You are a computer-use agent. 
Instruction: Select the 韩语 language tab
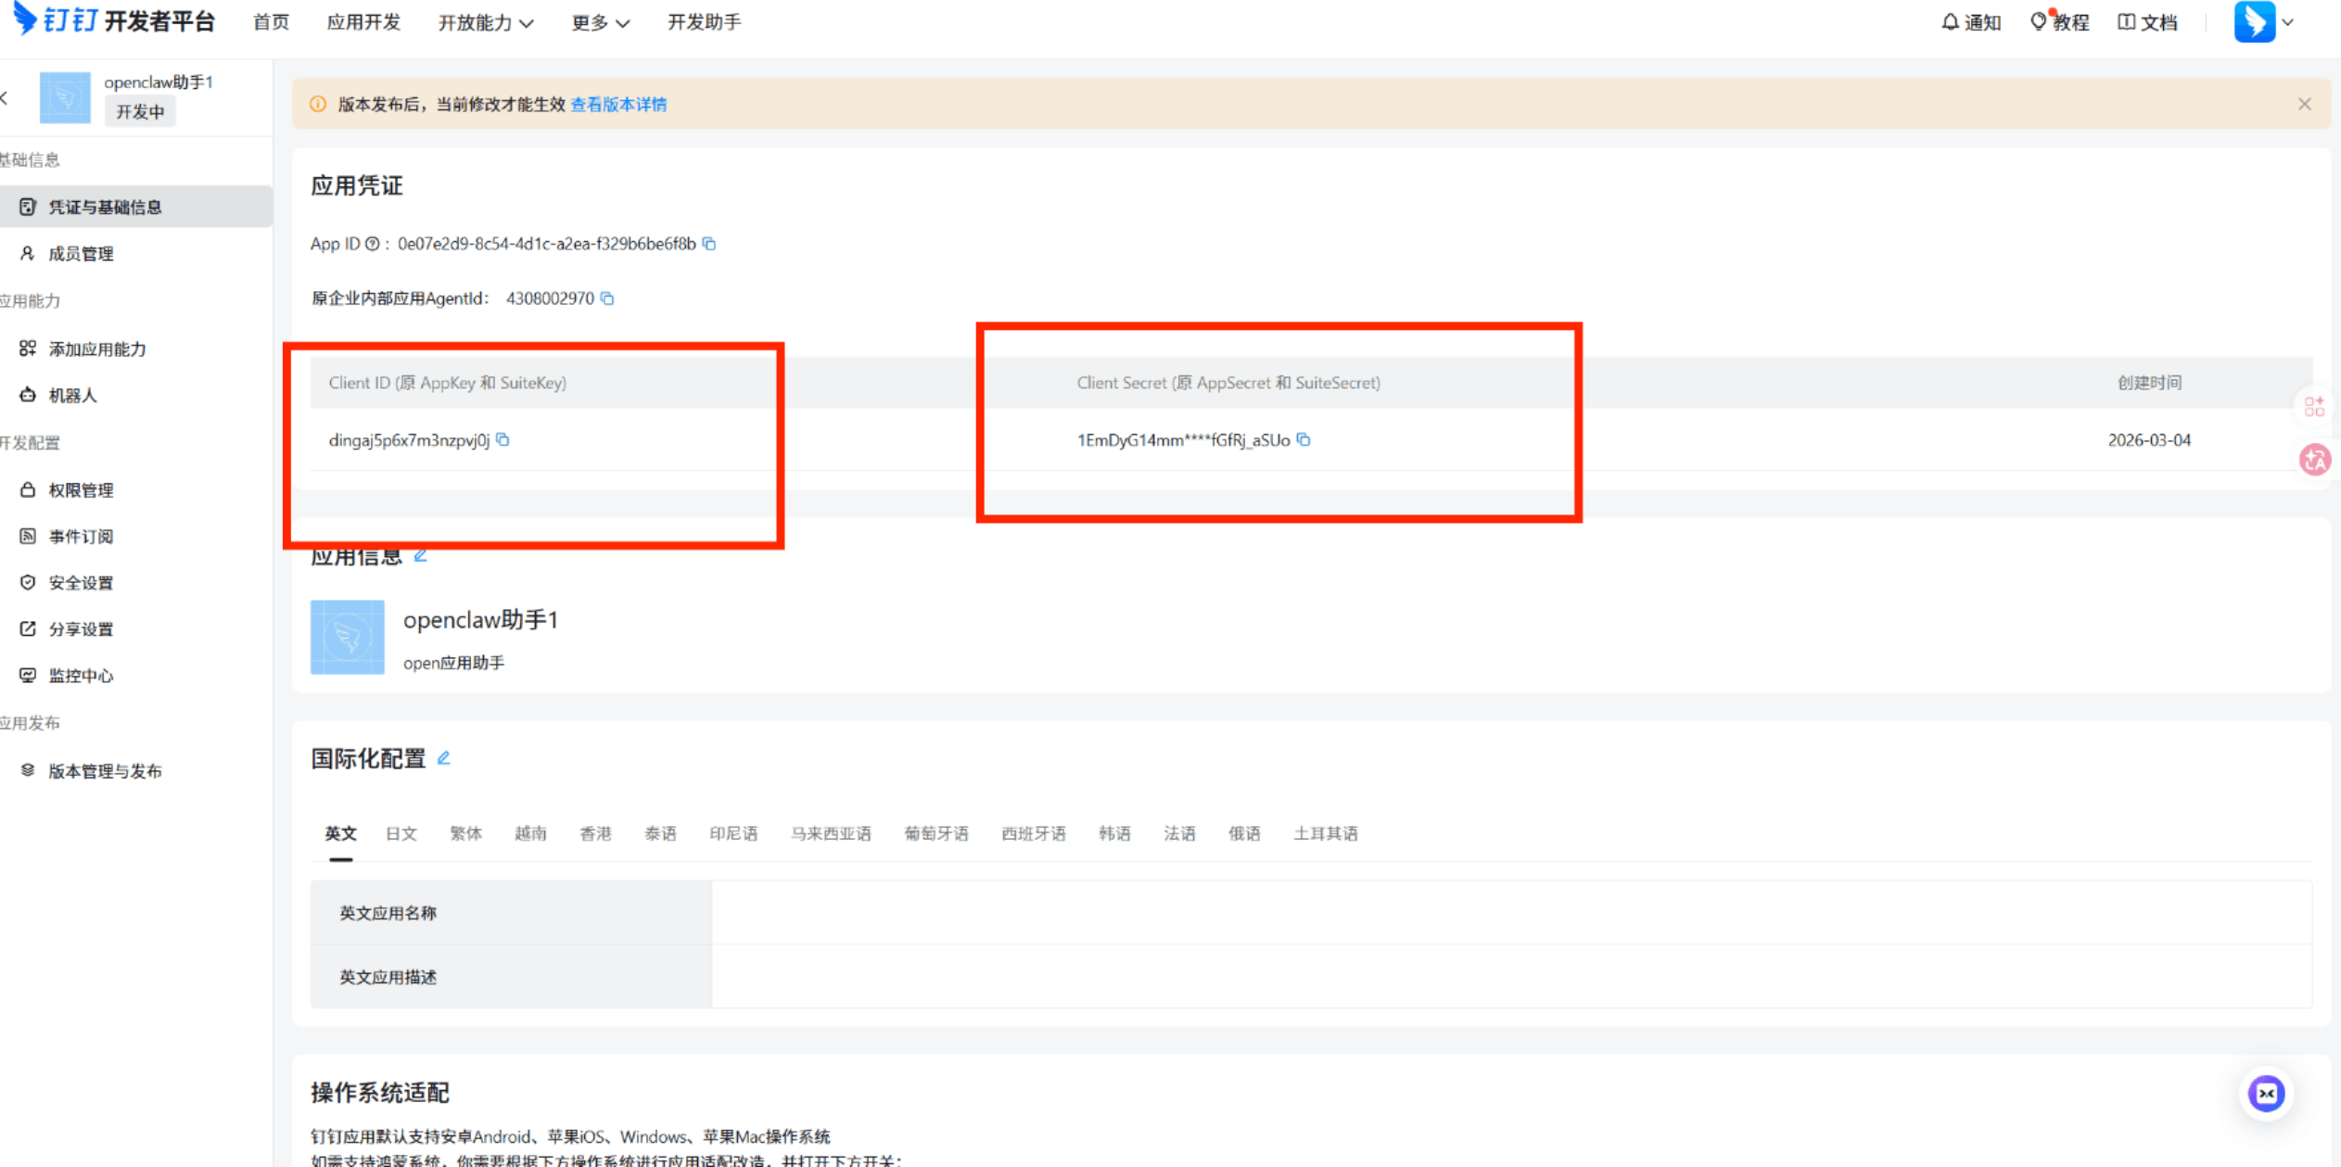click(x=1114, y=833)
